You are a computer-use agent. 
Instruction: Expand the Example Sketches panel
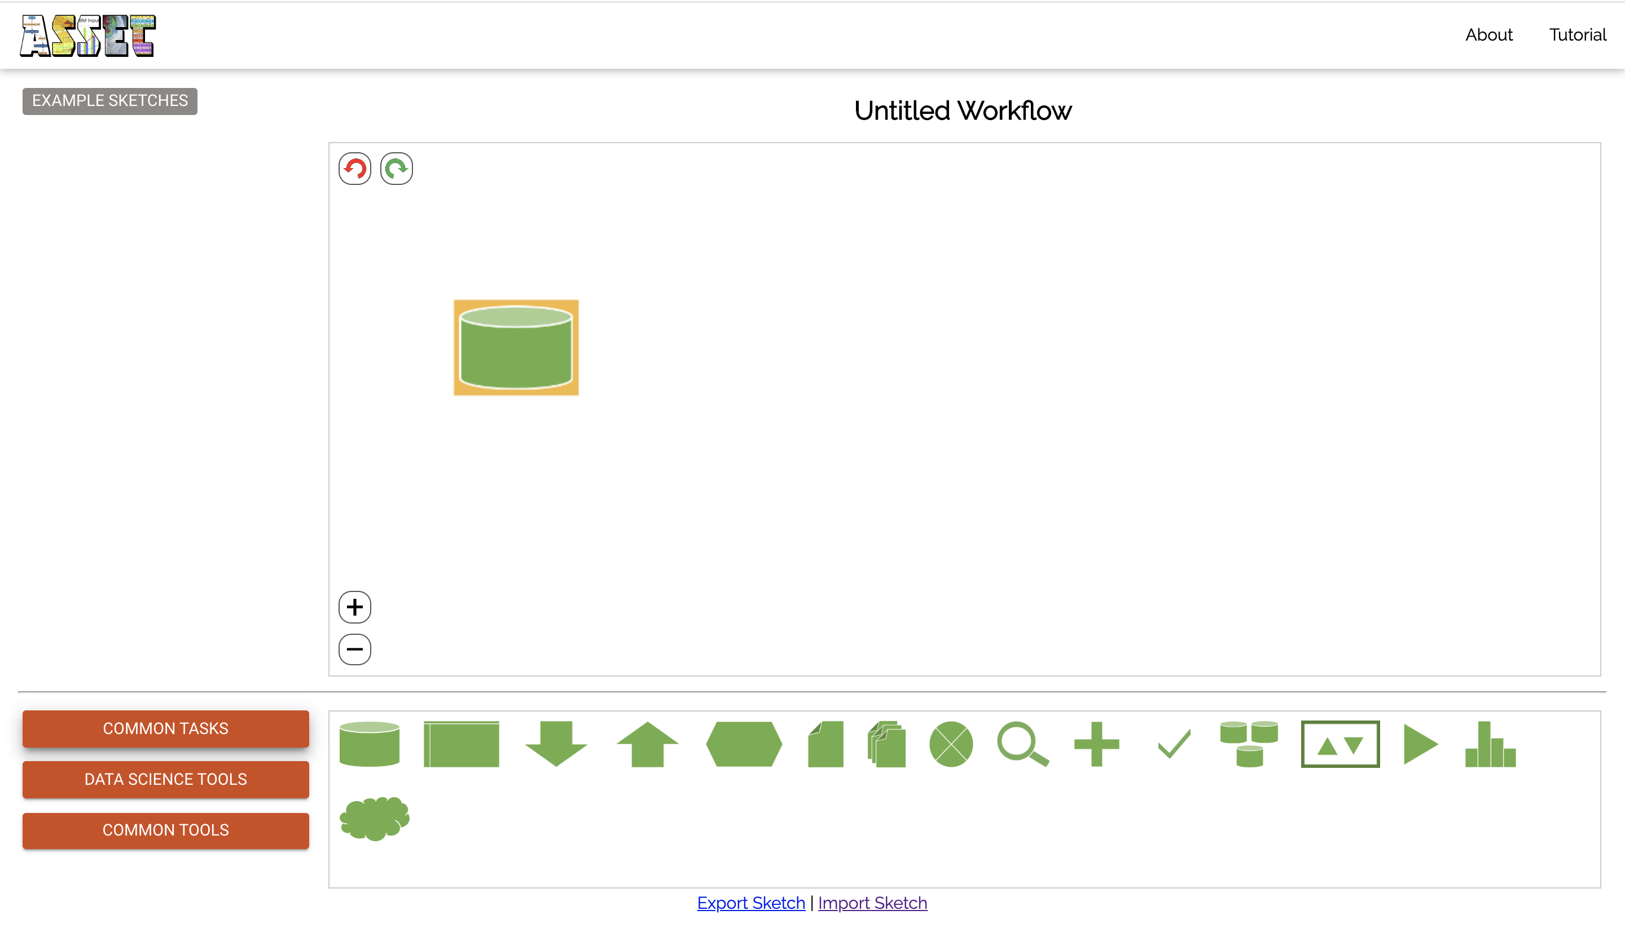pyautogui.click(x=109, y=101)
